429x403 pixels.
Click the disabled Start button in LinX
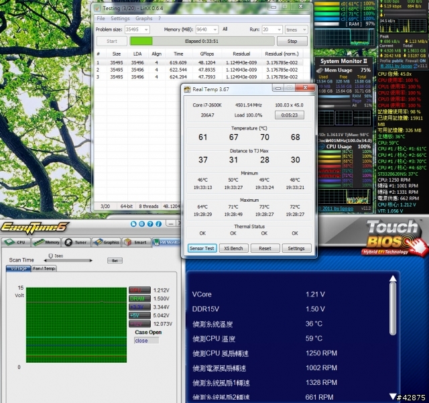pos(112,42)
